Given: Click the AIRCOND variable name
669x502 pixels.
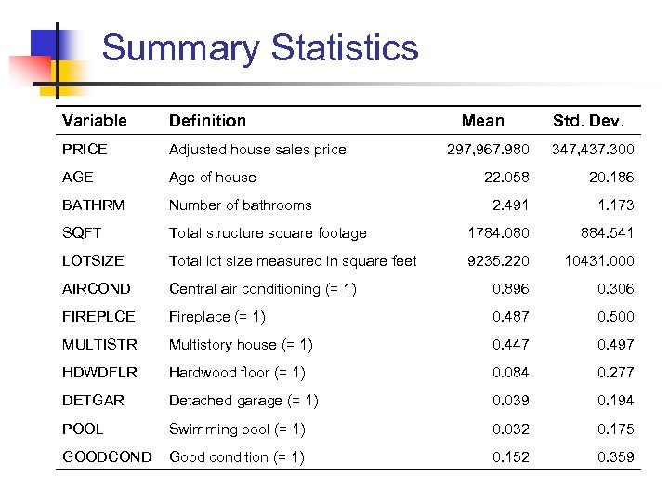Looking at the screenshot, I should [x=97, y=289].
